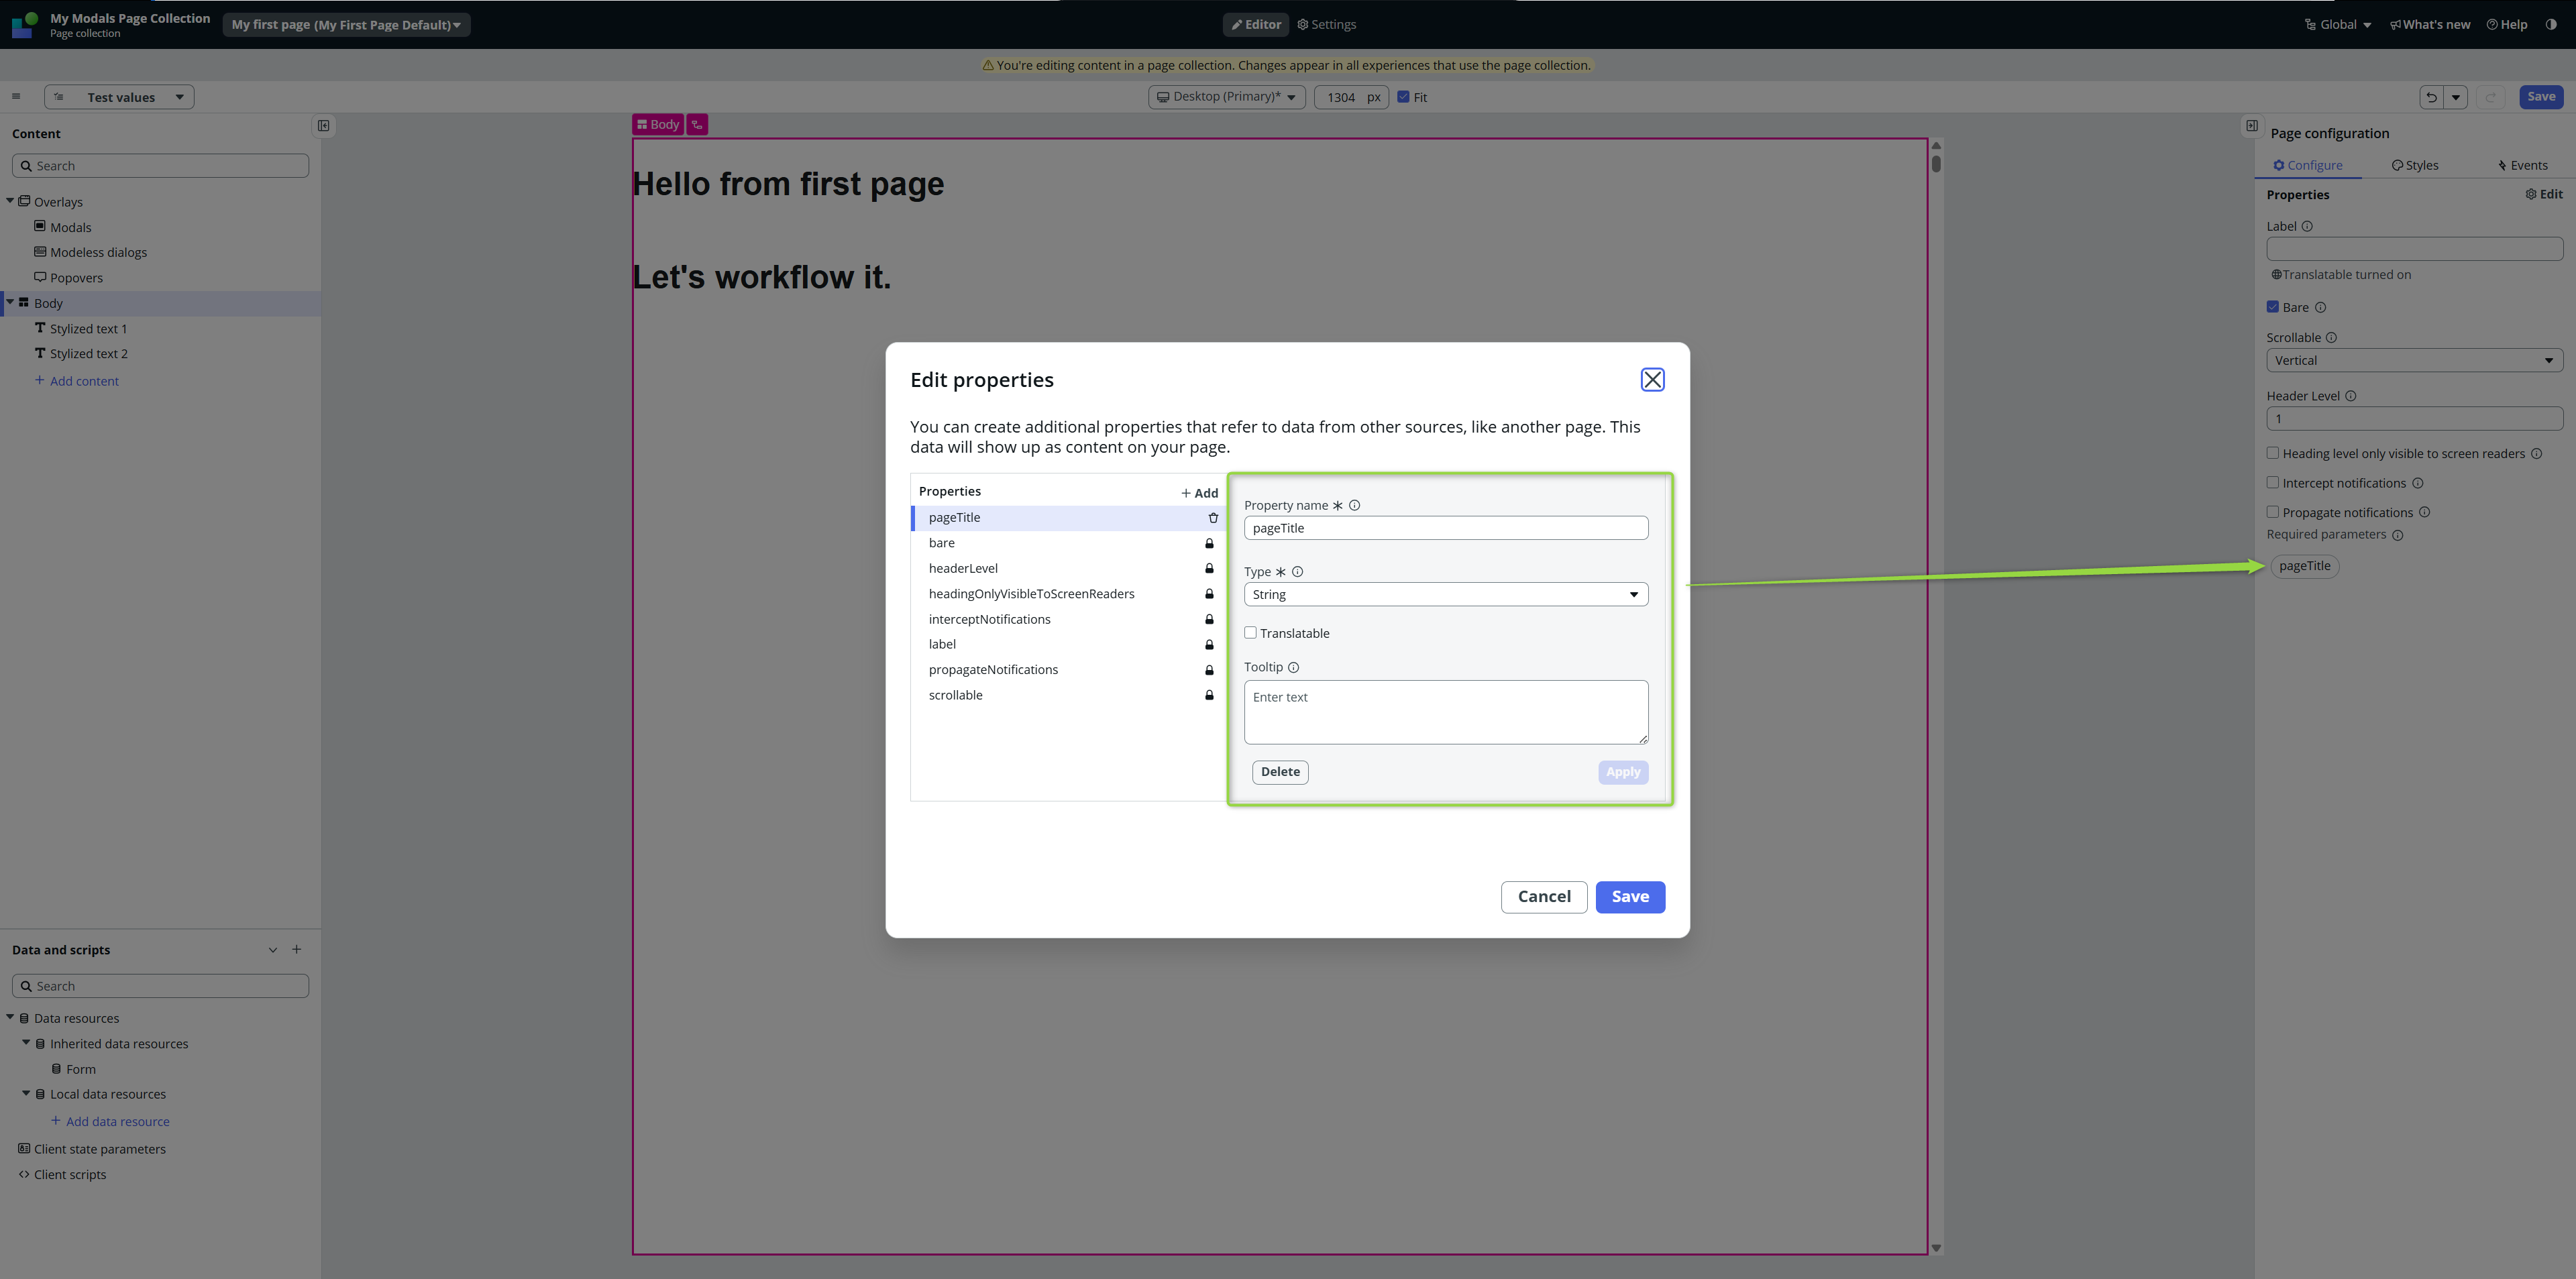Click the Property name info icon
This screenshot has width=2576, height=1279.
pos(1354,505)
